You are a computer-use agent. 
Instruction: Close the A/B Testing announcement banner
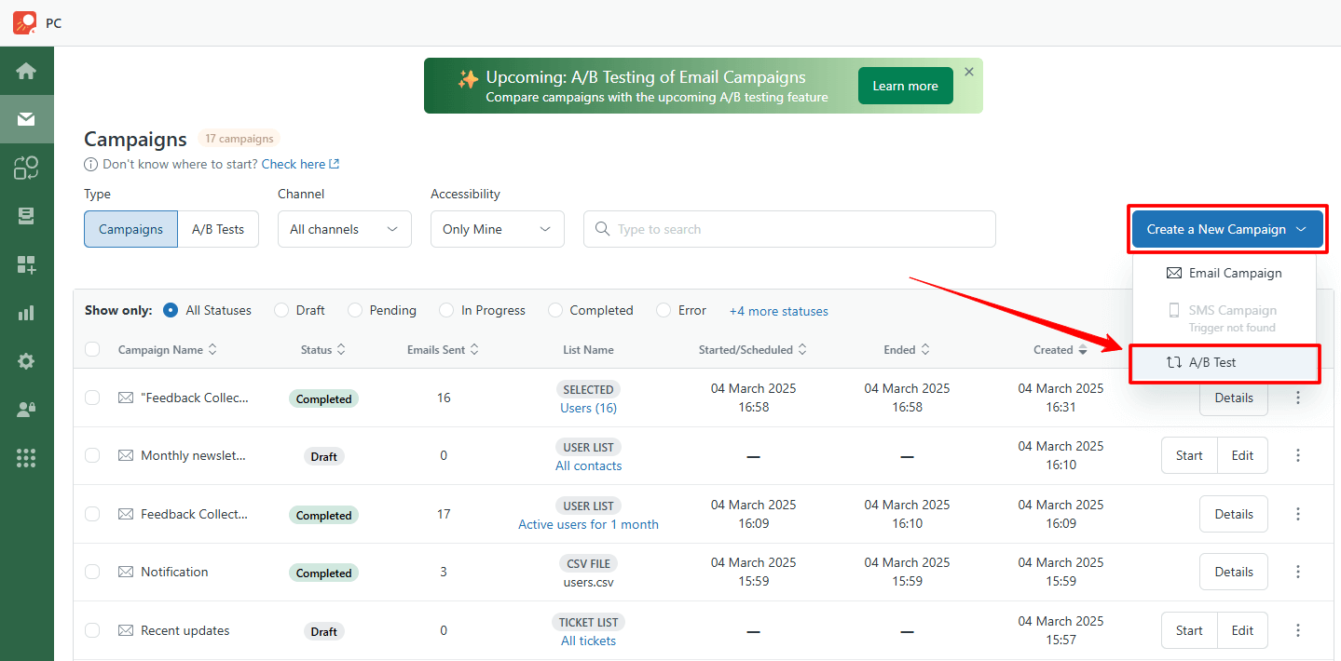969,72
